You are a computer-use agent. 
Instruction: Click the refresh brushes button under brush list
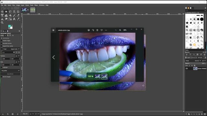pos(201,54)
